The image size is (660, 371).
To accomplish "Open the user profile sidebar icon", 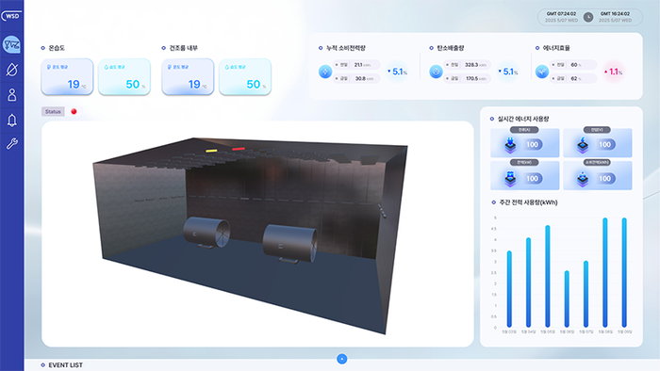I will (11, 95).
